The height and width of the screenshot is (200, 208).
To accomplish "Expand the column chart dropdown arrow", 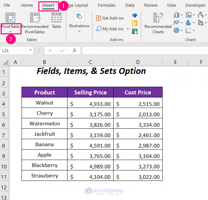I will 182,15.
